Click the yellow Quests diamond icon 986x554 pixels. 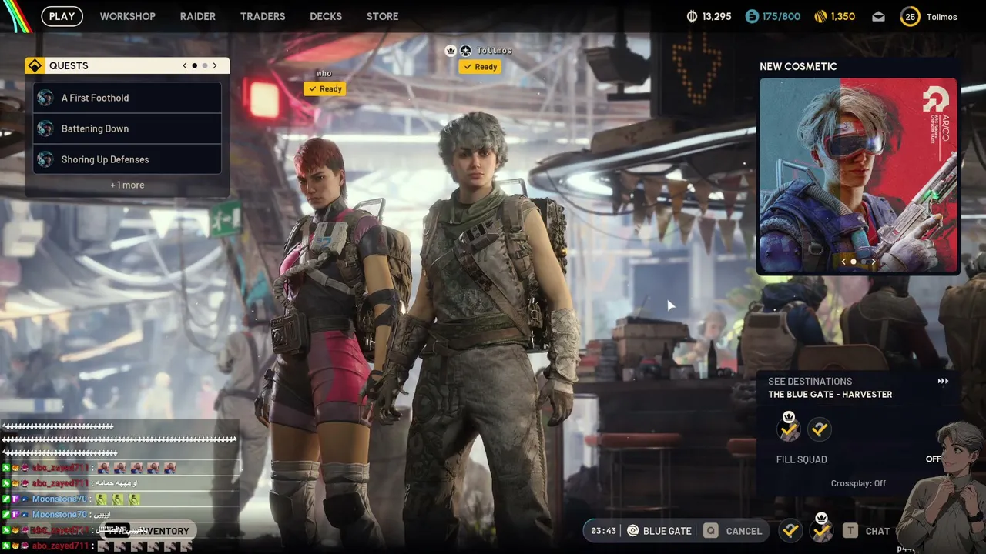(x=35, y=65)
